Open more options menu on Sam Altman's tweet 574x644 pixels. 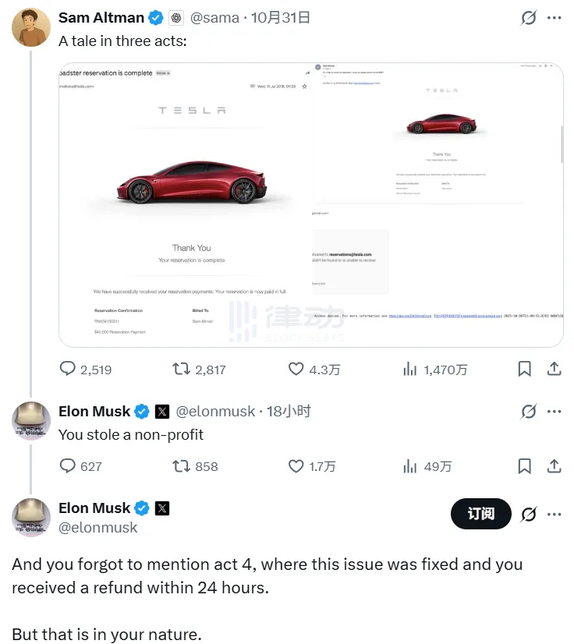point(555,17)
